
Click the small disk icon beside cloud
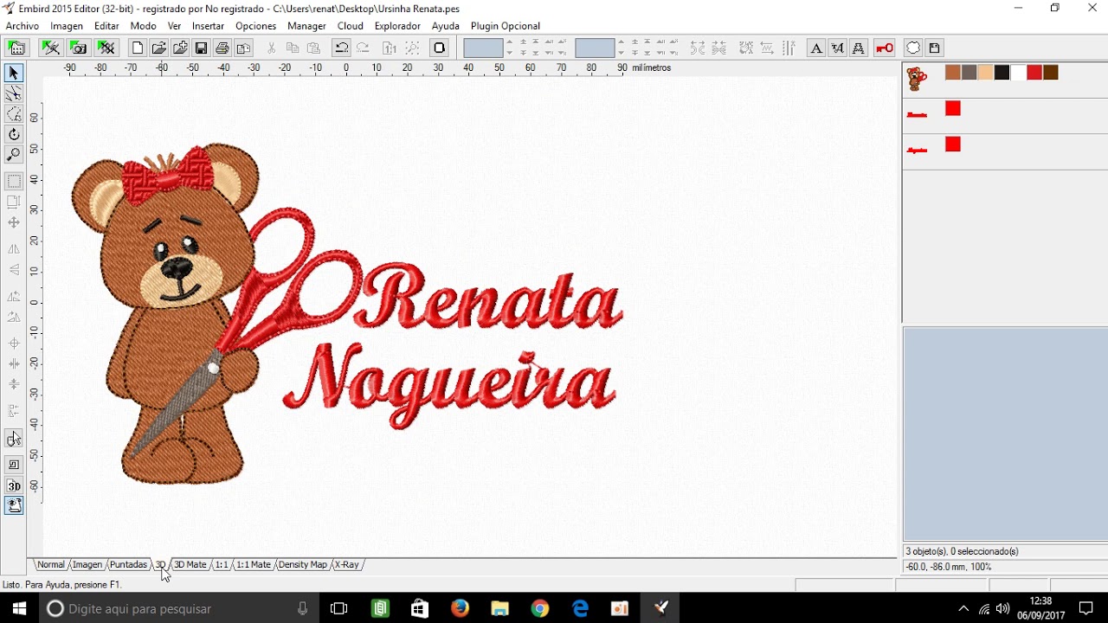(935, 48)
